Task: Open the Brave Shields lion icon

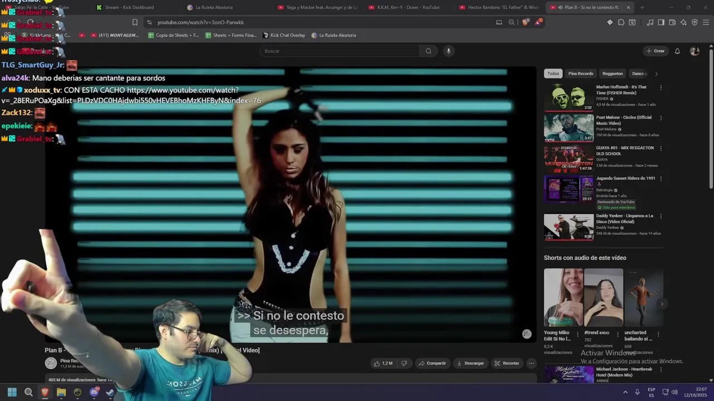Action: (x=525, y=22)
